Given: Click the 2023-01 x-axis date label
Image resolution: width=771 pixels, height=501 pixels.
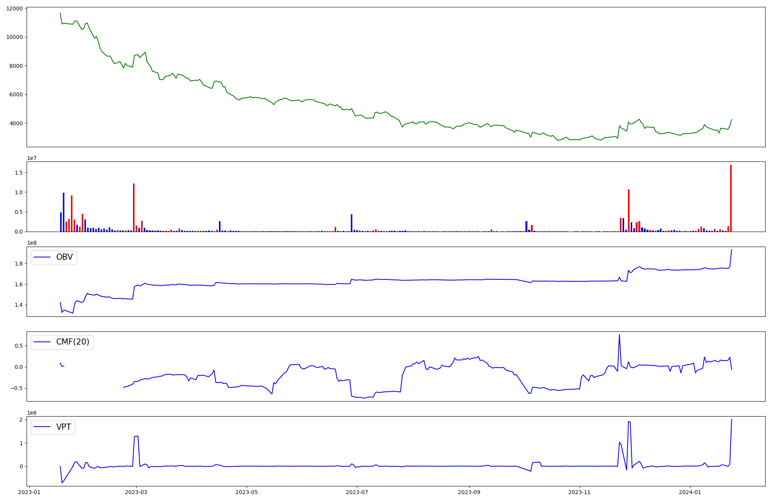Looking at the screenshot, I should click(29, 492).
